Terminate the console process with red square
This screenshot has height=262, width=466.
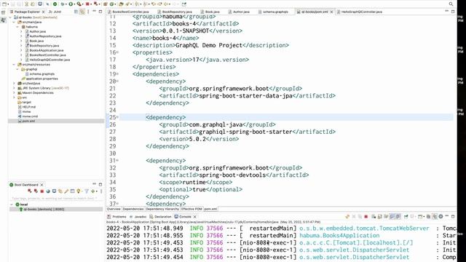tap(366, 217)
